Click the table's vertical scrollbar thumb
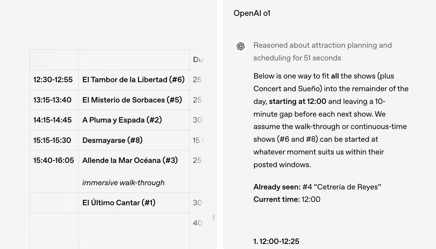The height and width of the screenshot is (249, 436). 213,217
